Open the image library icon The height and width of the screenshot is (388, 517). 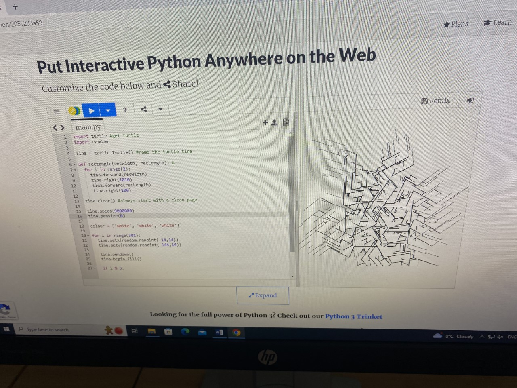click(x=286, y=122)
